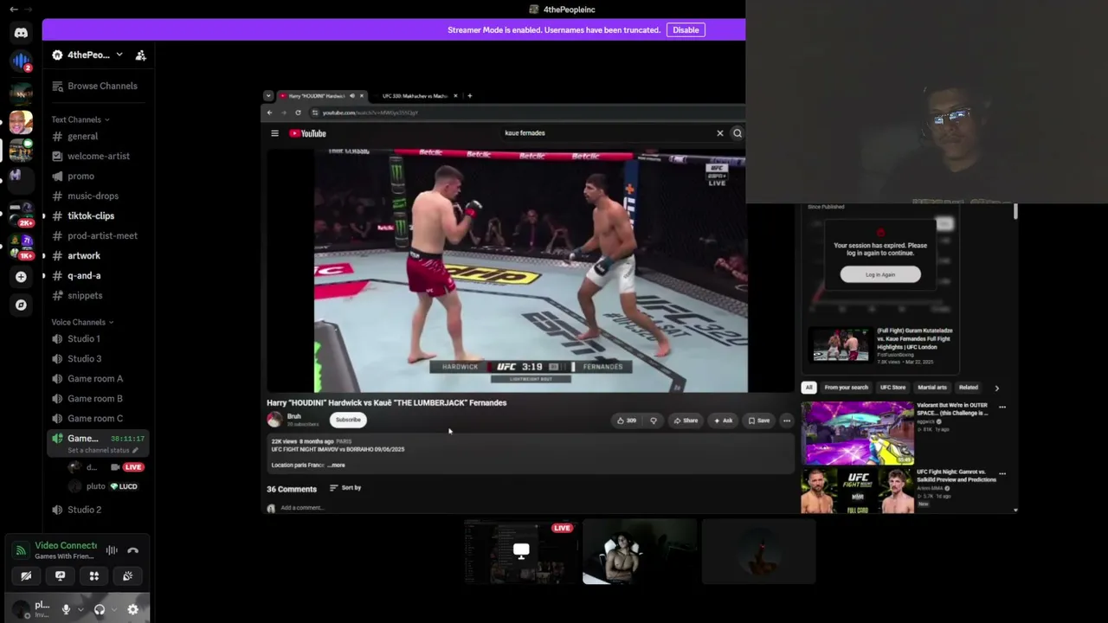Viewport: 1108px width, 623px height.
Task: Select the UFC Store chip
Action: pyautogui.click(x=892, y=388)
